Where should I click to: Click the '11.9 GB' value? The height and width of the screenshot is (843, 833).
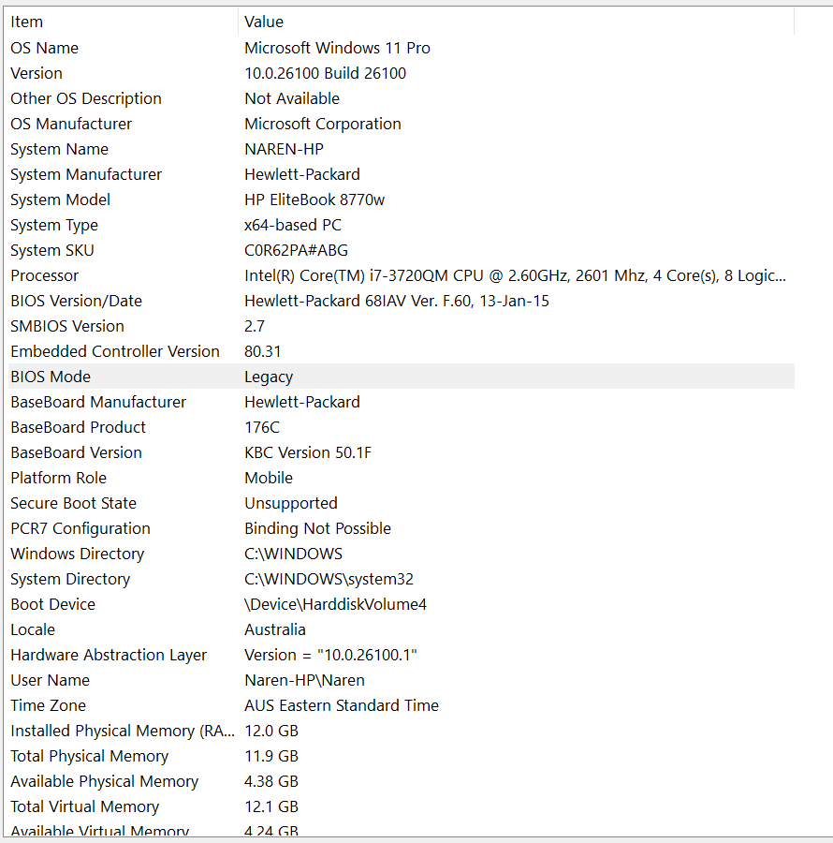pos(271,755)
